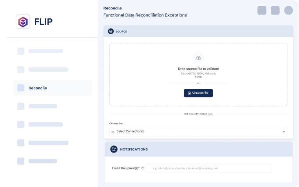Click the FLIP logo icon

23,22
